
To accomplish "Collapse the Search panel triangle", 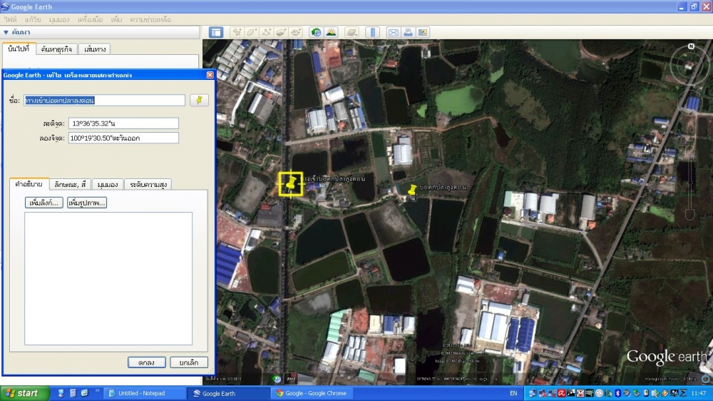I will 6,32.
